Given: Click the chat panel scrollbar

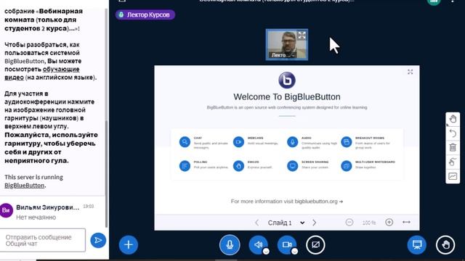Looking at the screenshot, I should pyautogui.click(x=107, y=175).
